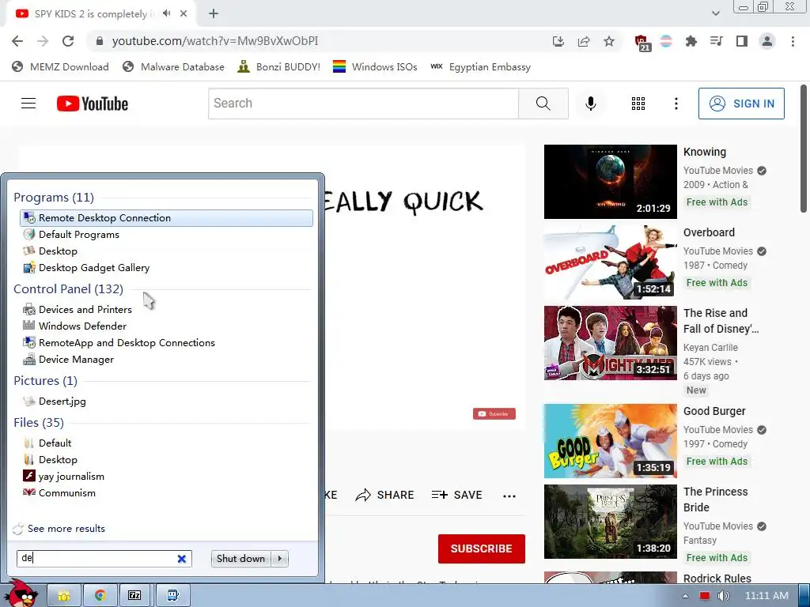Open YouTube settings three-dot icon
810x607 pixels.
point(676,104)
